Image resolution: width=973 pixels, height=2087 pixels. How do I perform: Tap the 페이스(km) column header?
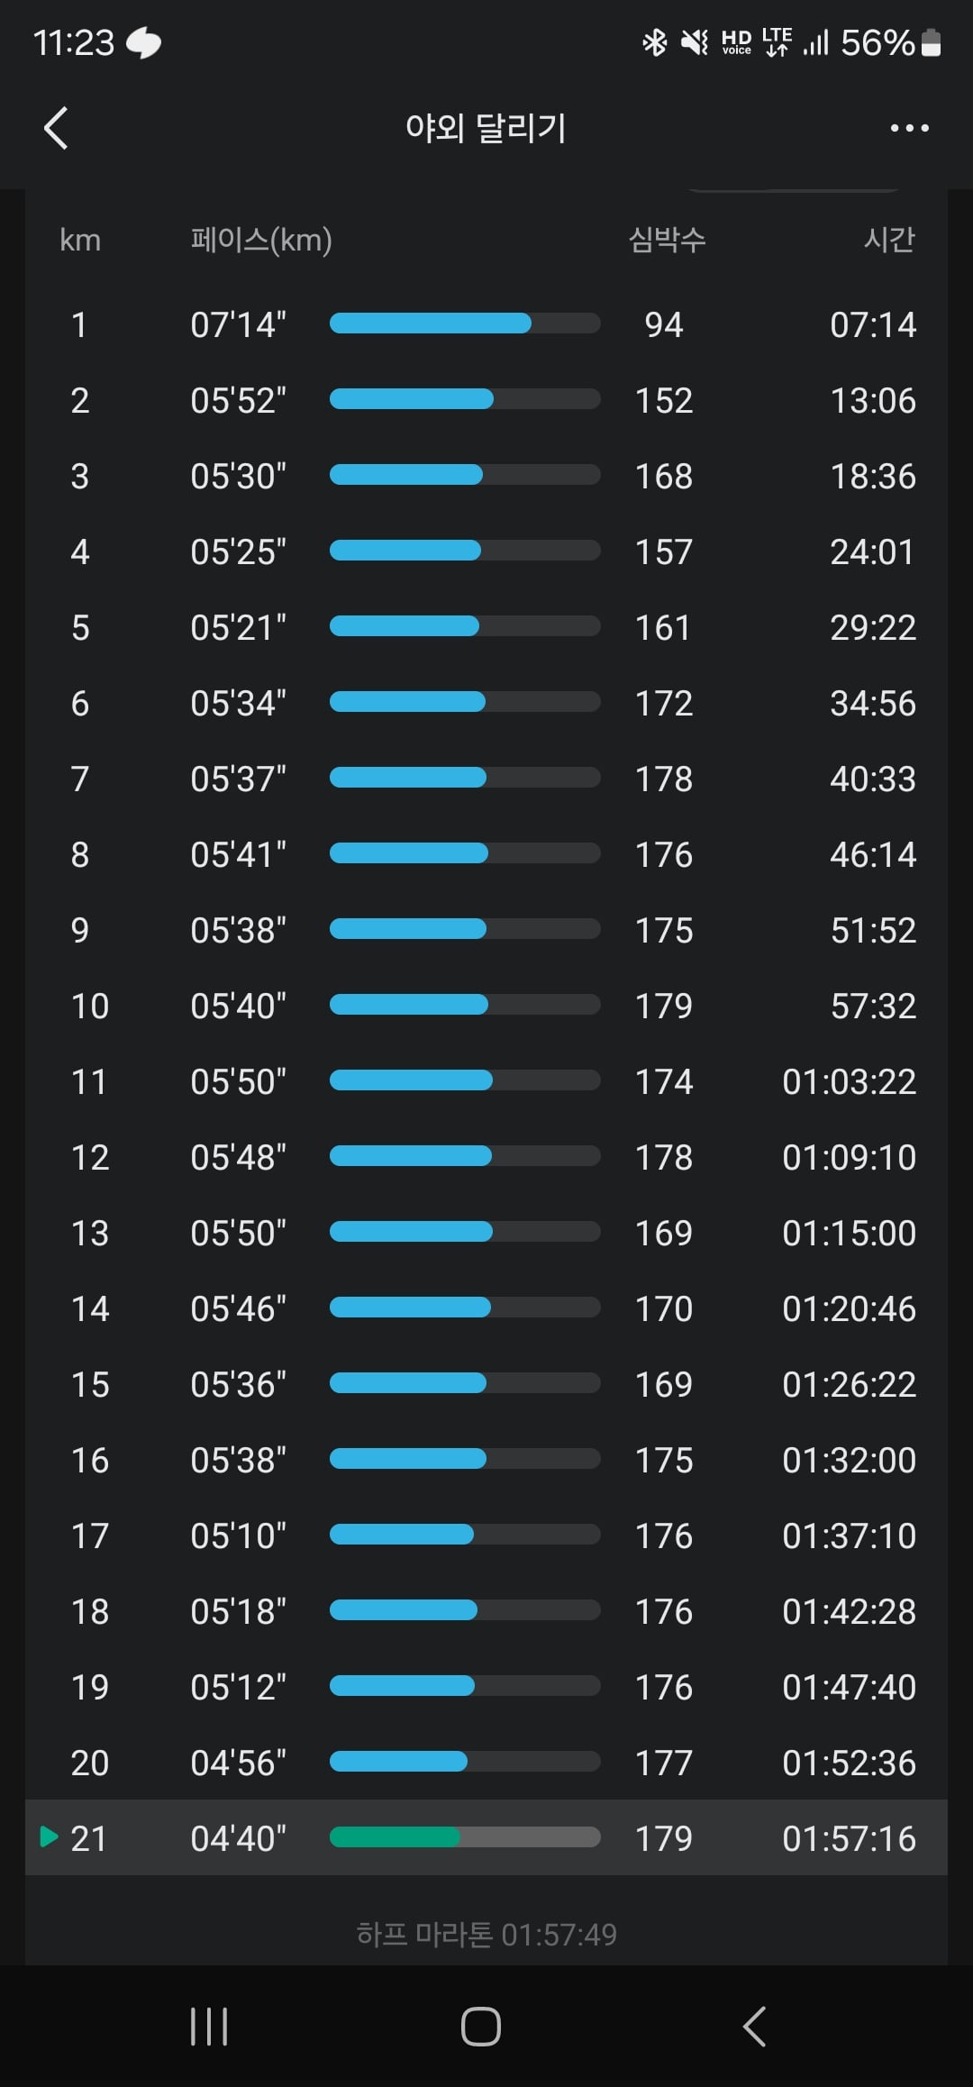coord(261,240)
